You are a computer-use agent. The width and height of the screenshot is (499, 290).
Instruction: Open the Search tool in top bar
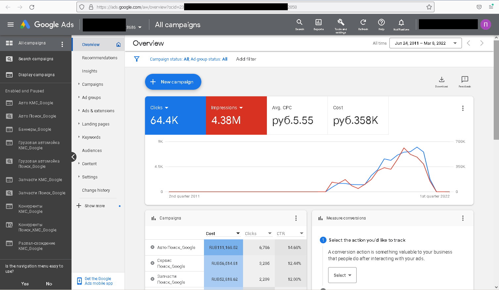tap(299, 24)
